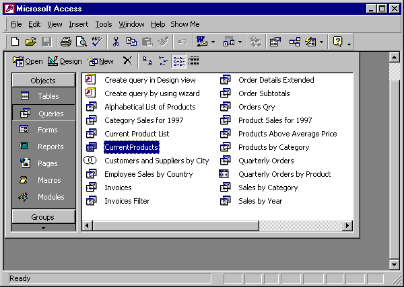The width and height of the screenshot is (404, 287).
Task: Click the New database toolbar icon
Action: pos(15,42)
